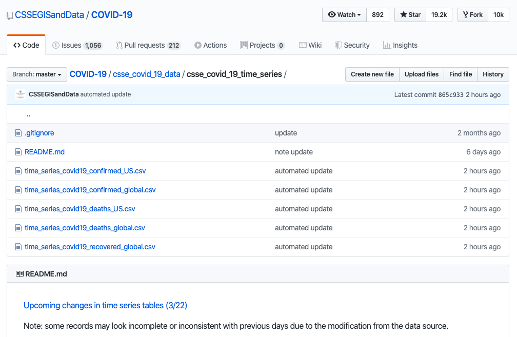Image resolution: width=517 pixels, height=337 pixels.
Task: Switch to the Issues tab
Action: pyautogui.click(x=77, y=45)
